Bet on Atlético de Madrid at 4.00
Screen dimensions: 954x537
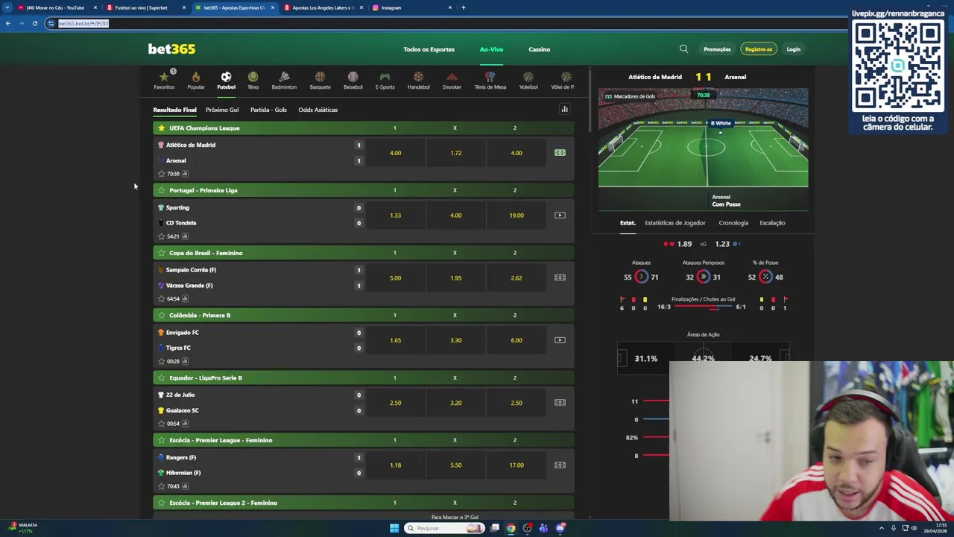coord(395,153)
